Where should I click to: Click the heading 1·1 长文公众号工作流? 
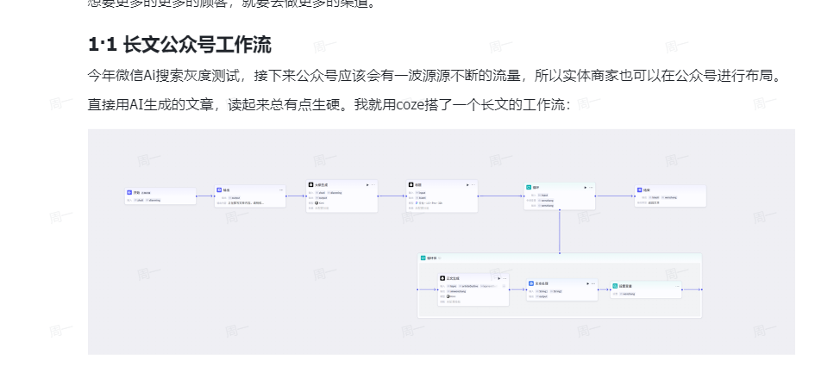point(179,45)
